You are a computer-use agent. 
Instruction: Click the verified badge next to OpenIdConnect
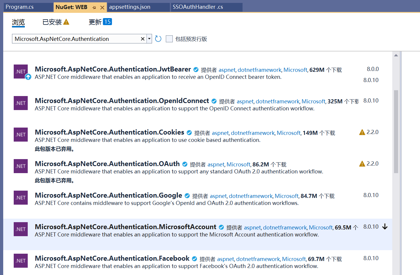214,101
